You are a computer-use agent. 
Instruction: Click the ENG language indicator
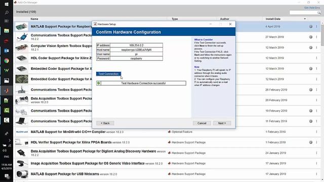click(7, 157)
